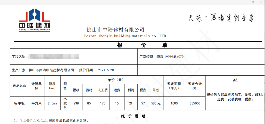This screenshot has width=265, height=124.
Task: Select the English line 'Foshan zhonglu building materials co. LTD'
Action: [125, 36]
